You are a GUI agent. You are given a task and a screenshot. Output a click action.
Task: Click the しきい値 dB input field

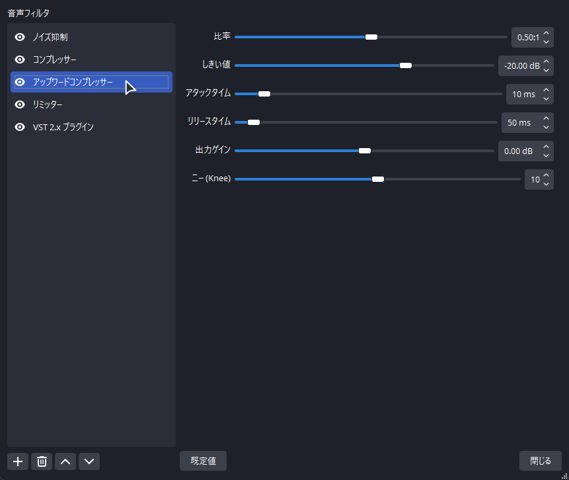(x=521, y=65)
